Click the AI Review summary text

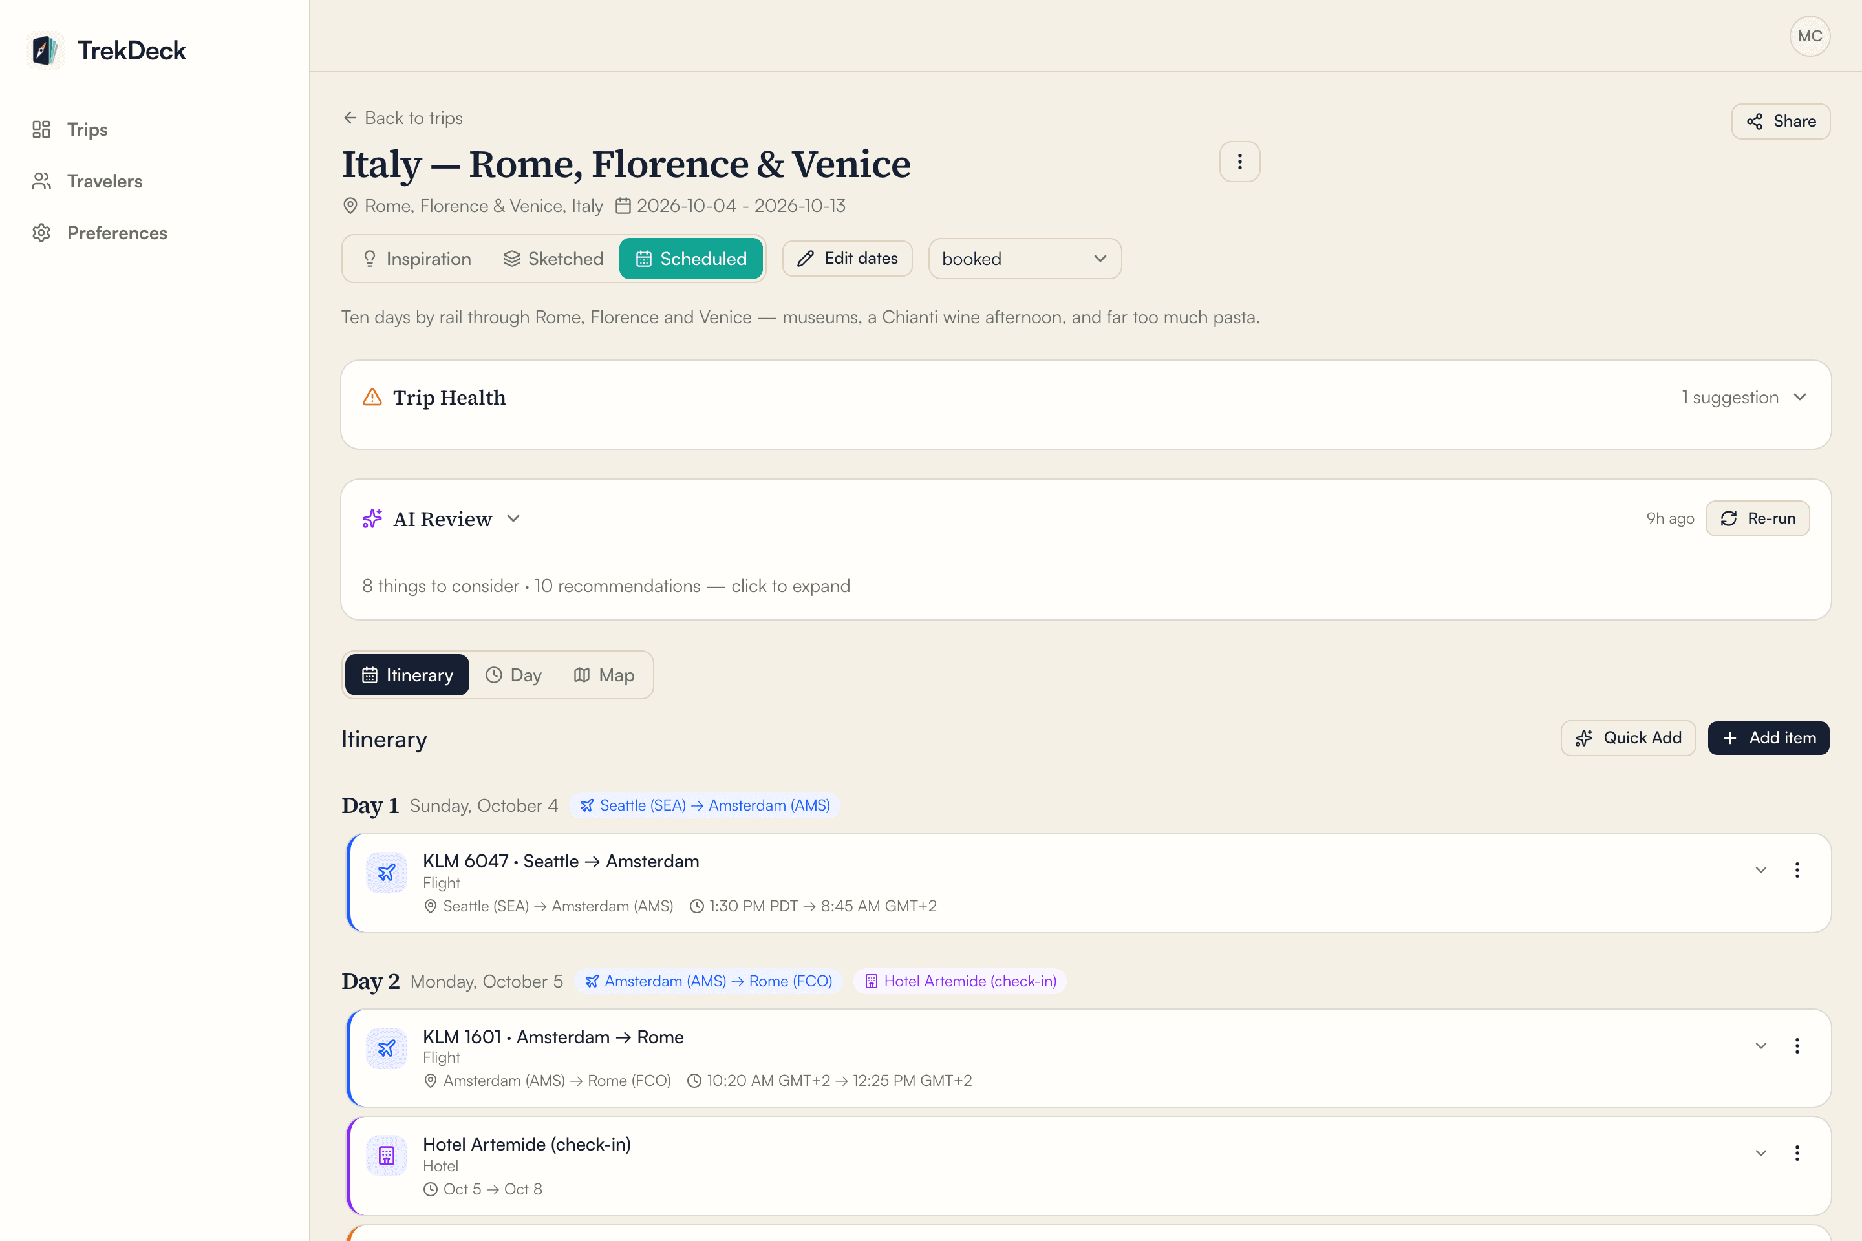pos(606,586)
